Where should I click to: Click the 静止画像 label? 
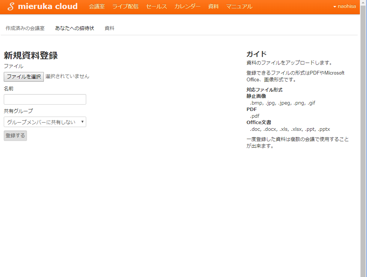(x=256, y=96)
